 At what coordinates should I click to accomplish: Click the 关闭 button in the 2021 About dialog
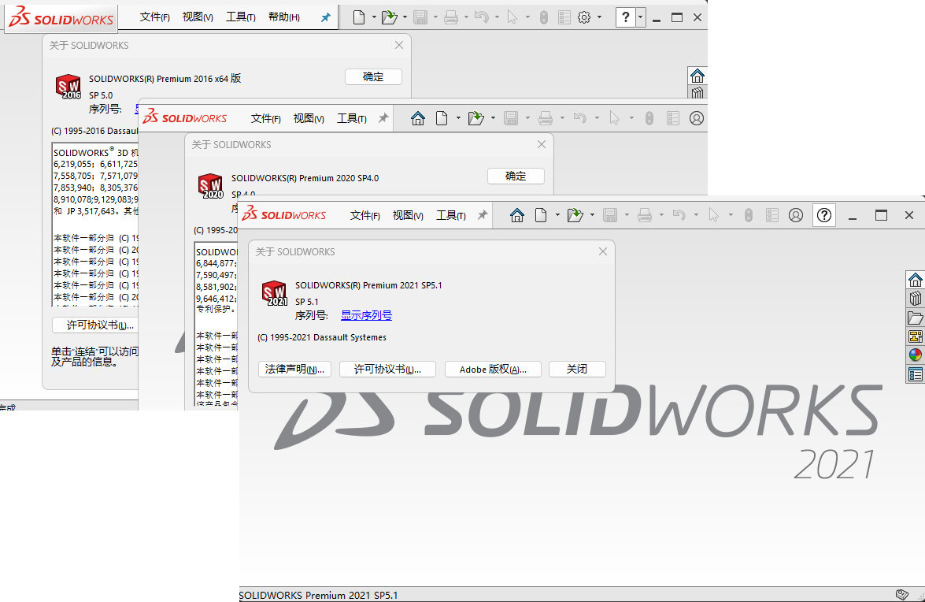[x=577, y=369]
